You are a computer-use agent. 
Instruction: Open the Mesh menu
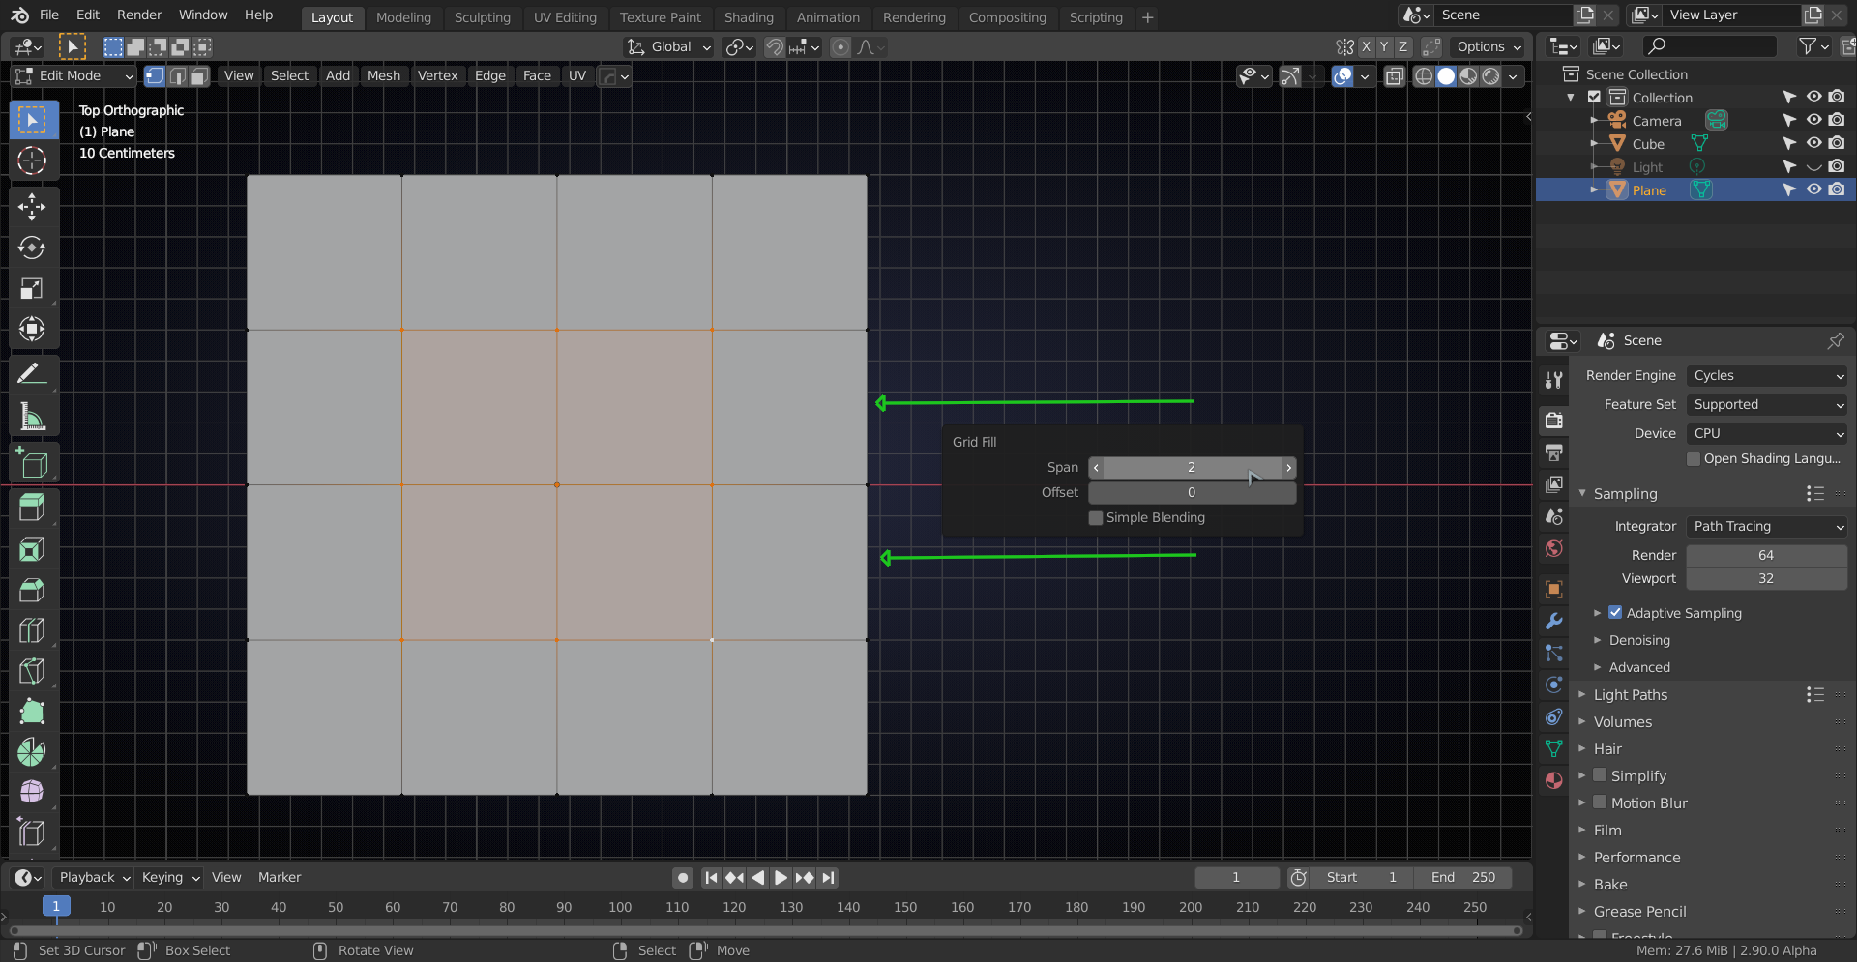384,76
